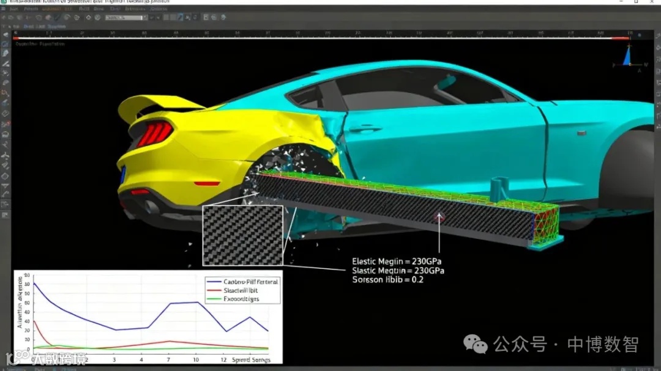Click the "Sorsson Hbib = 0.2" annotation

point(387,280)
